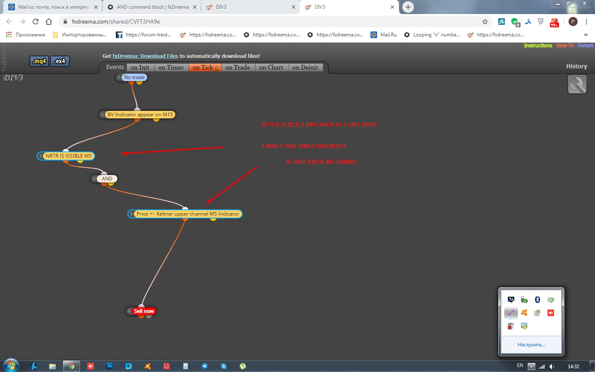This screenshot has width=595, height=372.
Task: Click the Bluetooth tray icon
Action: coord(538,300)
